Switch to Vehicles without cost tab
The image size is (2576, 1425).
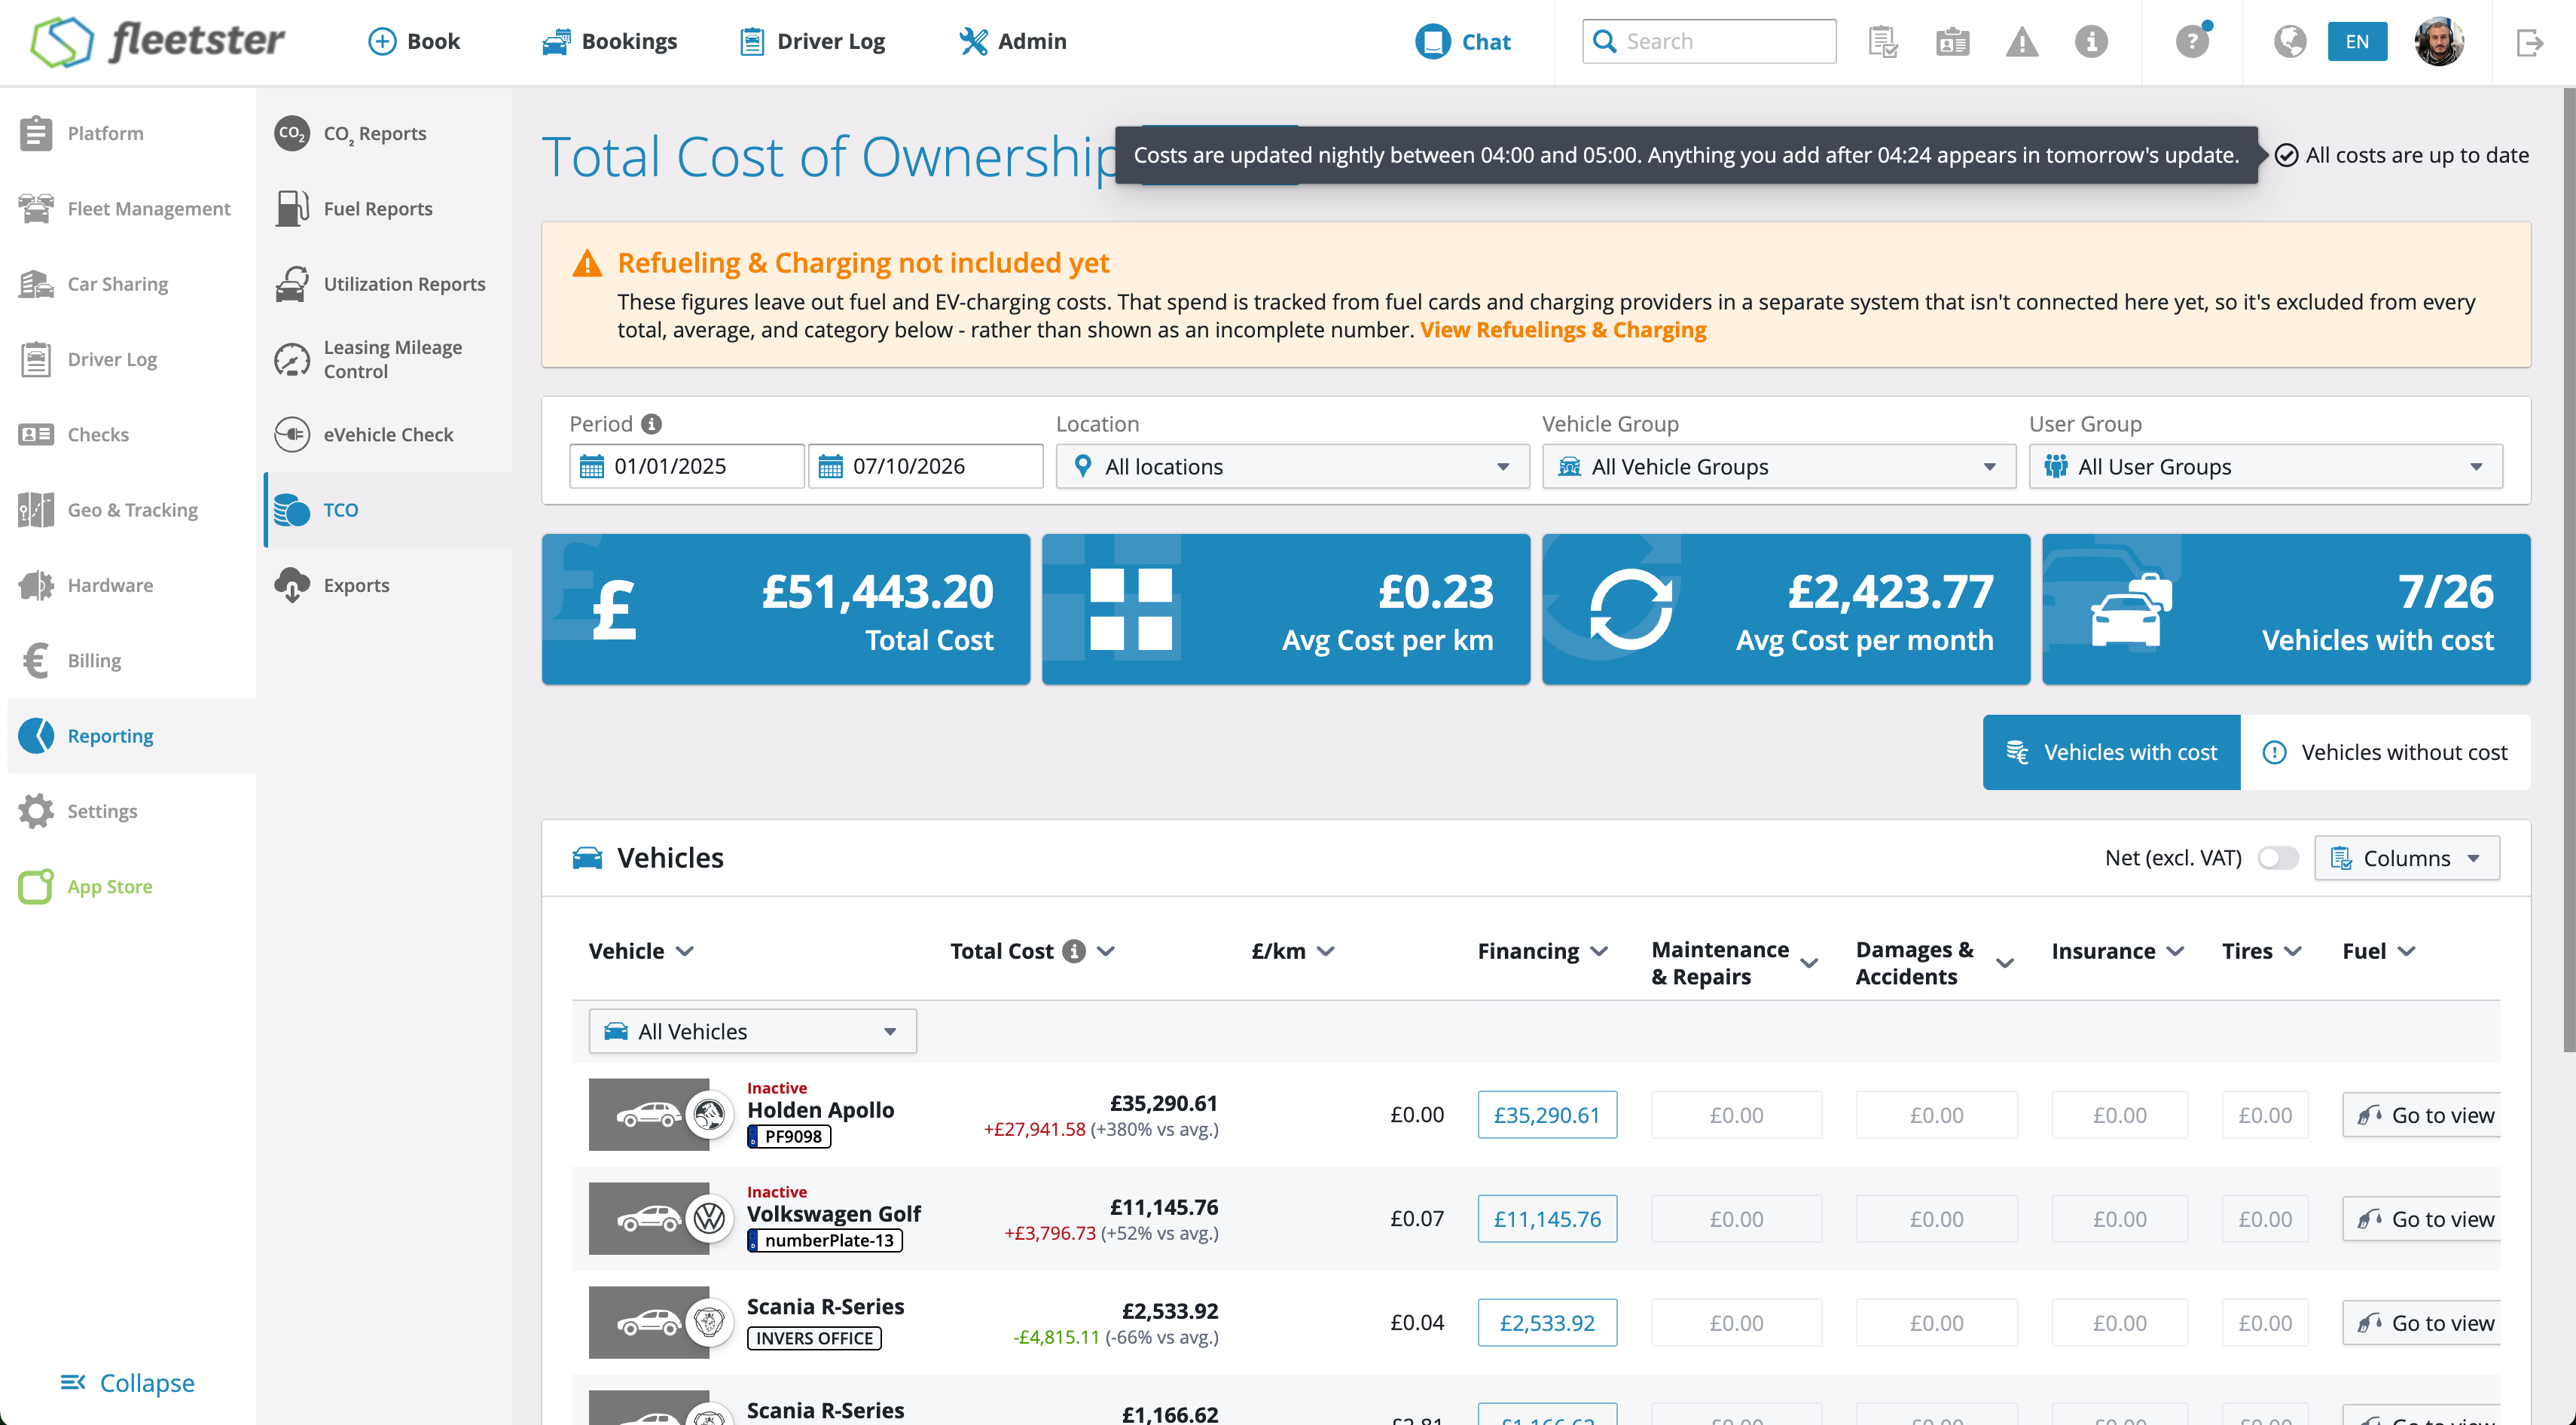[x=2385, y=752]
